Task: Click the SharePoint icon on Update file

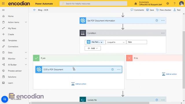Action: 83,99
